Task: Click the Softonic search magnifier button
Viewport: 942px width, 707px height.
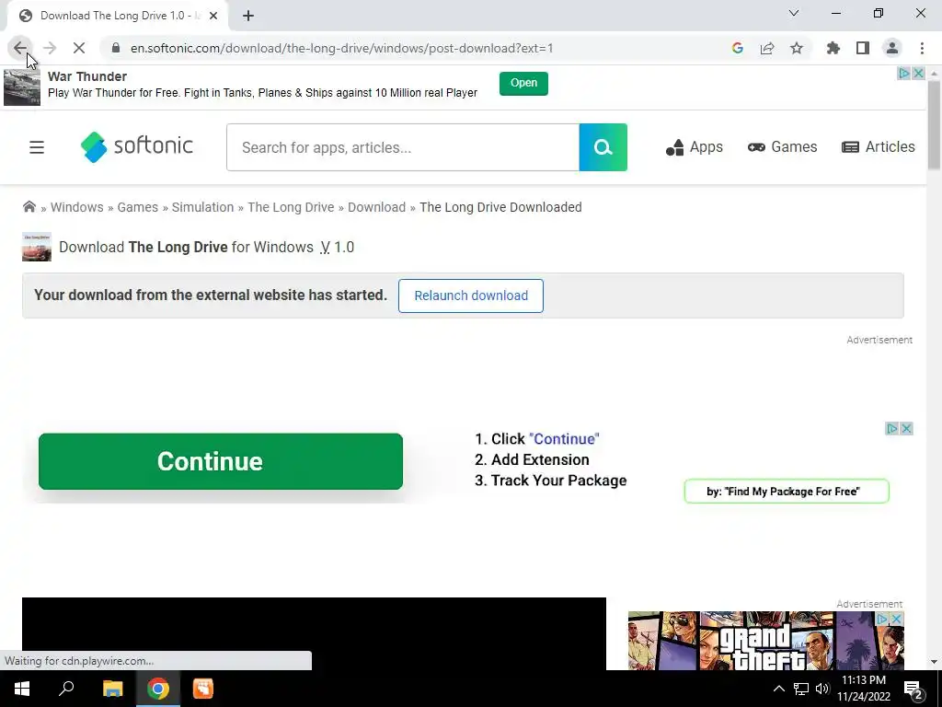Action: (603, 147)
